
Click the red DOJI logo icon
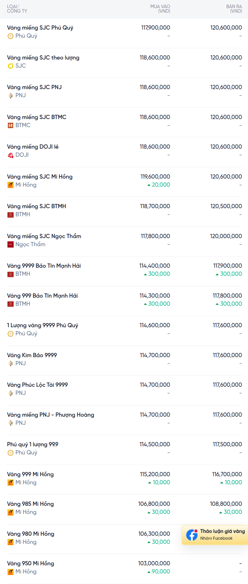coord(11,155)
